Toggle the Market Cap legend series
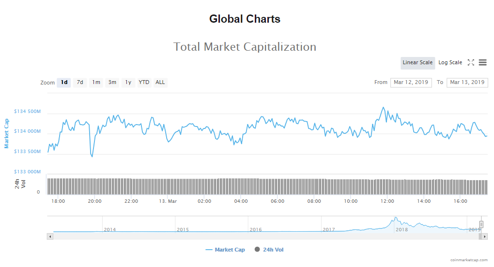Image resolution: width=494 pixels, height=267 pixels. click(x=225, y=250)
